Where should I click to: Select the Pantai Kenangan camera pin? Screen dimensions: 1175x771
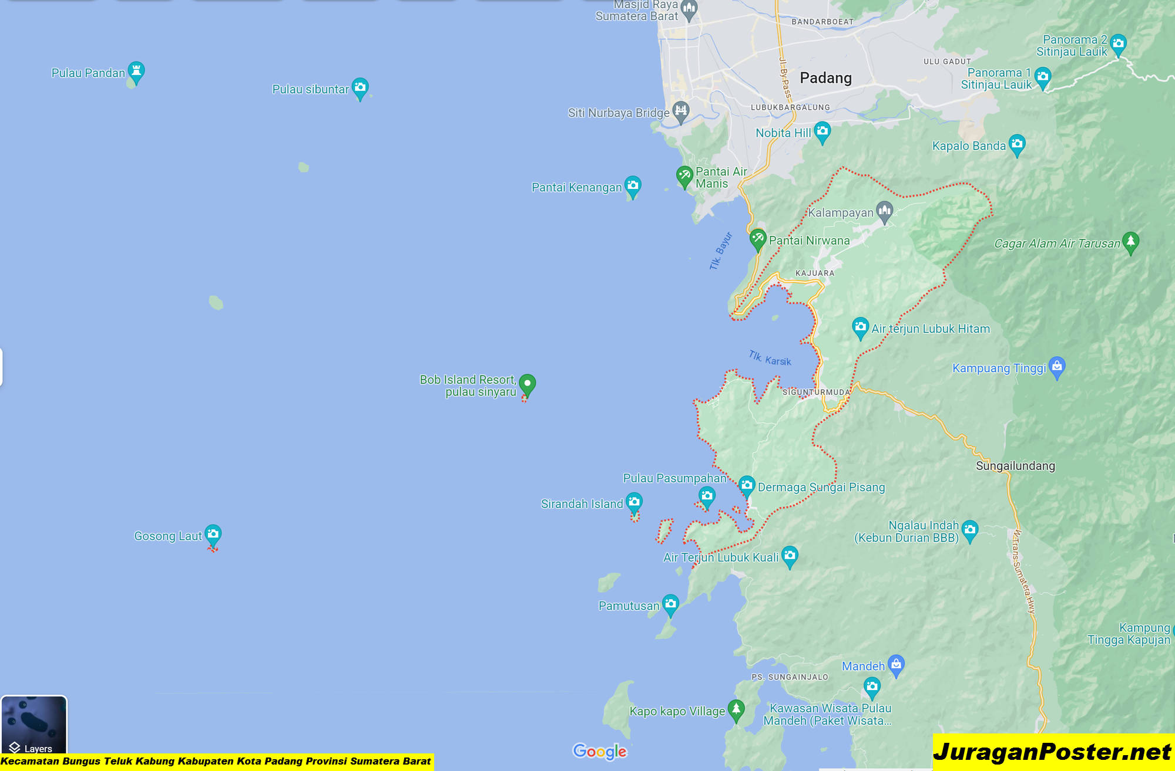(633, 187)
